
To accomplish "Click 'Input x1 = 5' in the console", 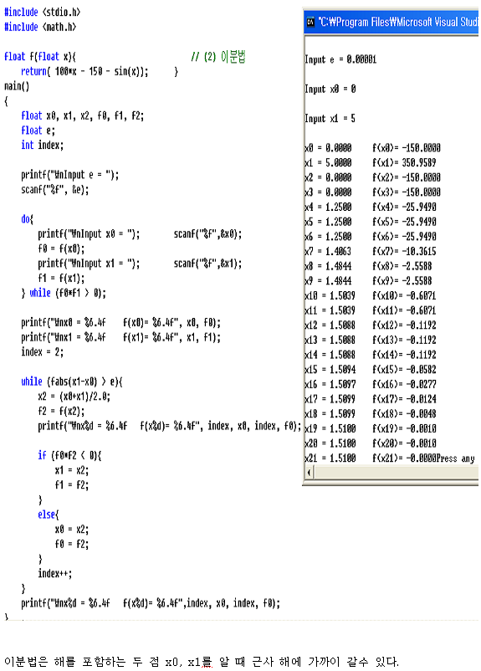I will point(330,119).
